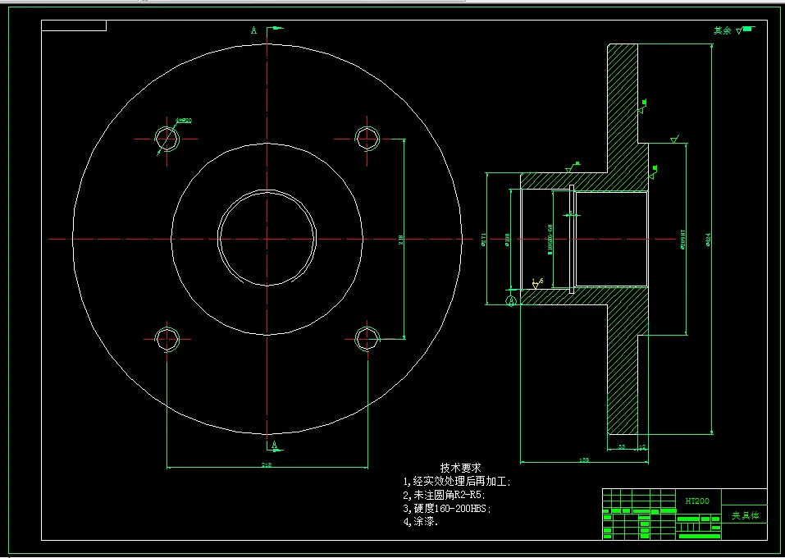The height and width of the screenshot is (558, 785).
Task: Click the datum symbol at section view bottom left
Action: point(512,300)
